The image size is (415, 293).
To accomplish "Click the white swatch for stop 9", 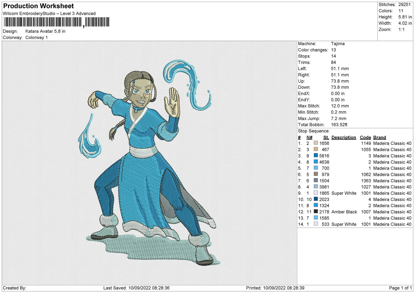I will click(x=316, y=193).
